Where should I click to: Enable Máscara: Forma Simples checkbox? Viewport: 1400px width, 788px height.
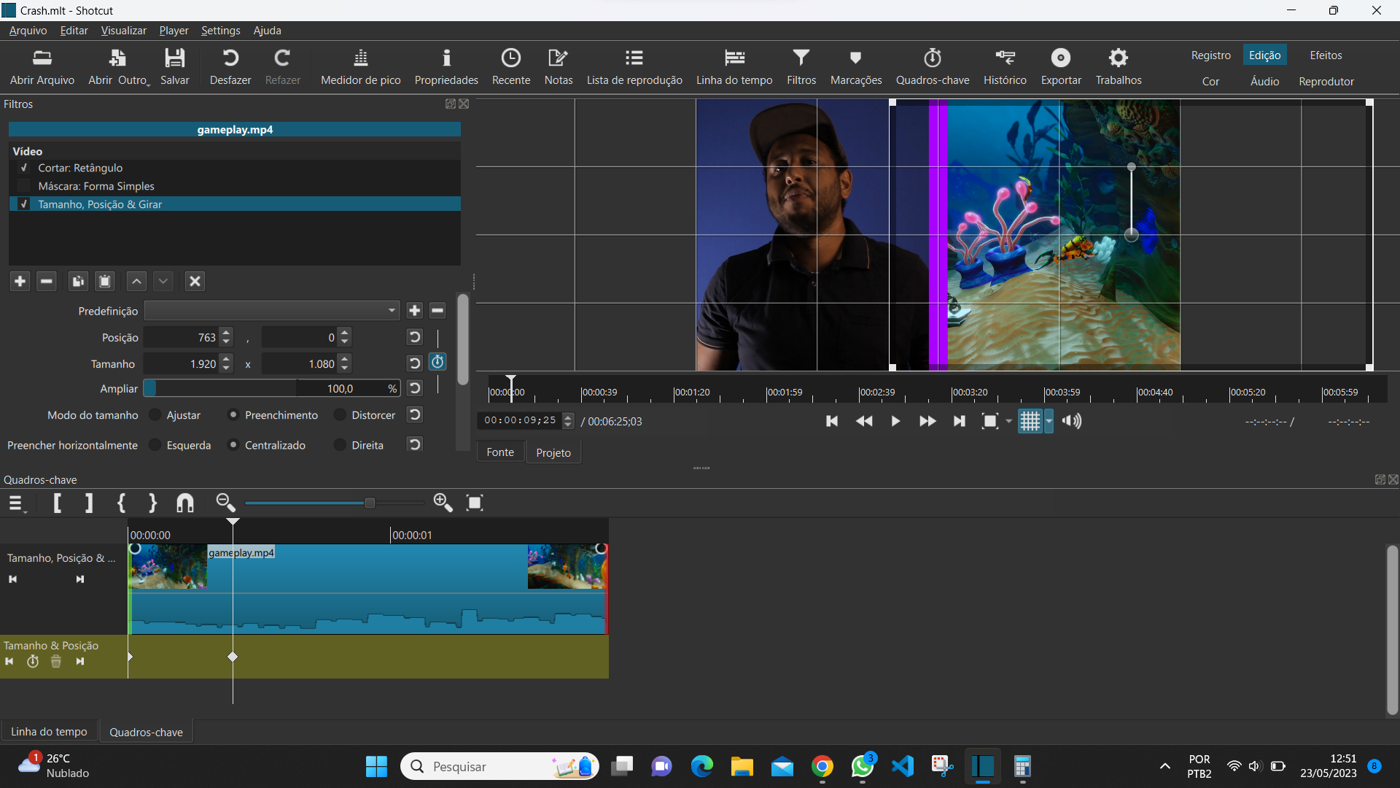24,186
